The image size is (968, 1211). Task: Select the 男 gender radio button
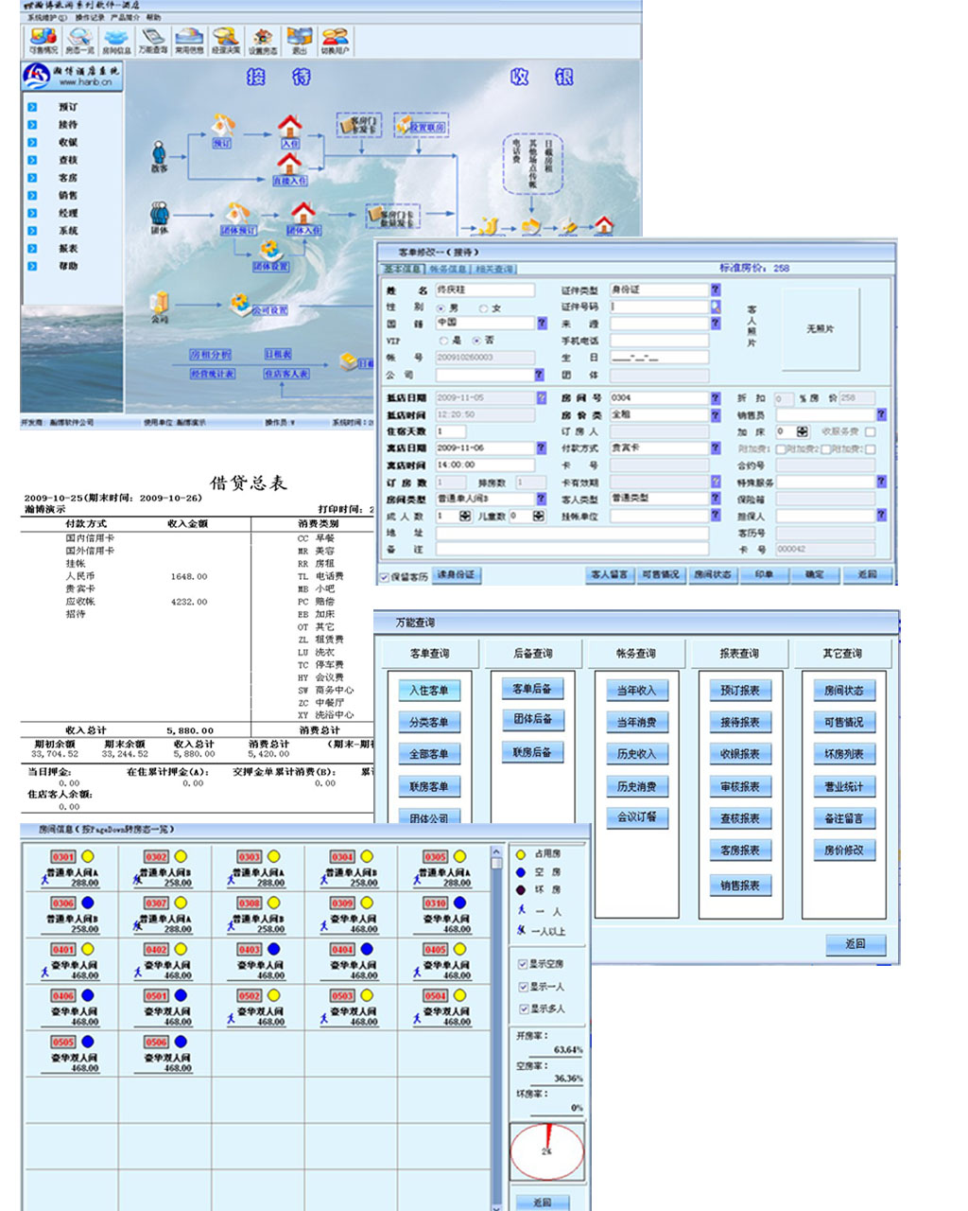[441, 308]
